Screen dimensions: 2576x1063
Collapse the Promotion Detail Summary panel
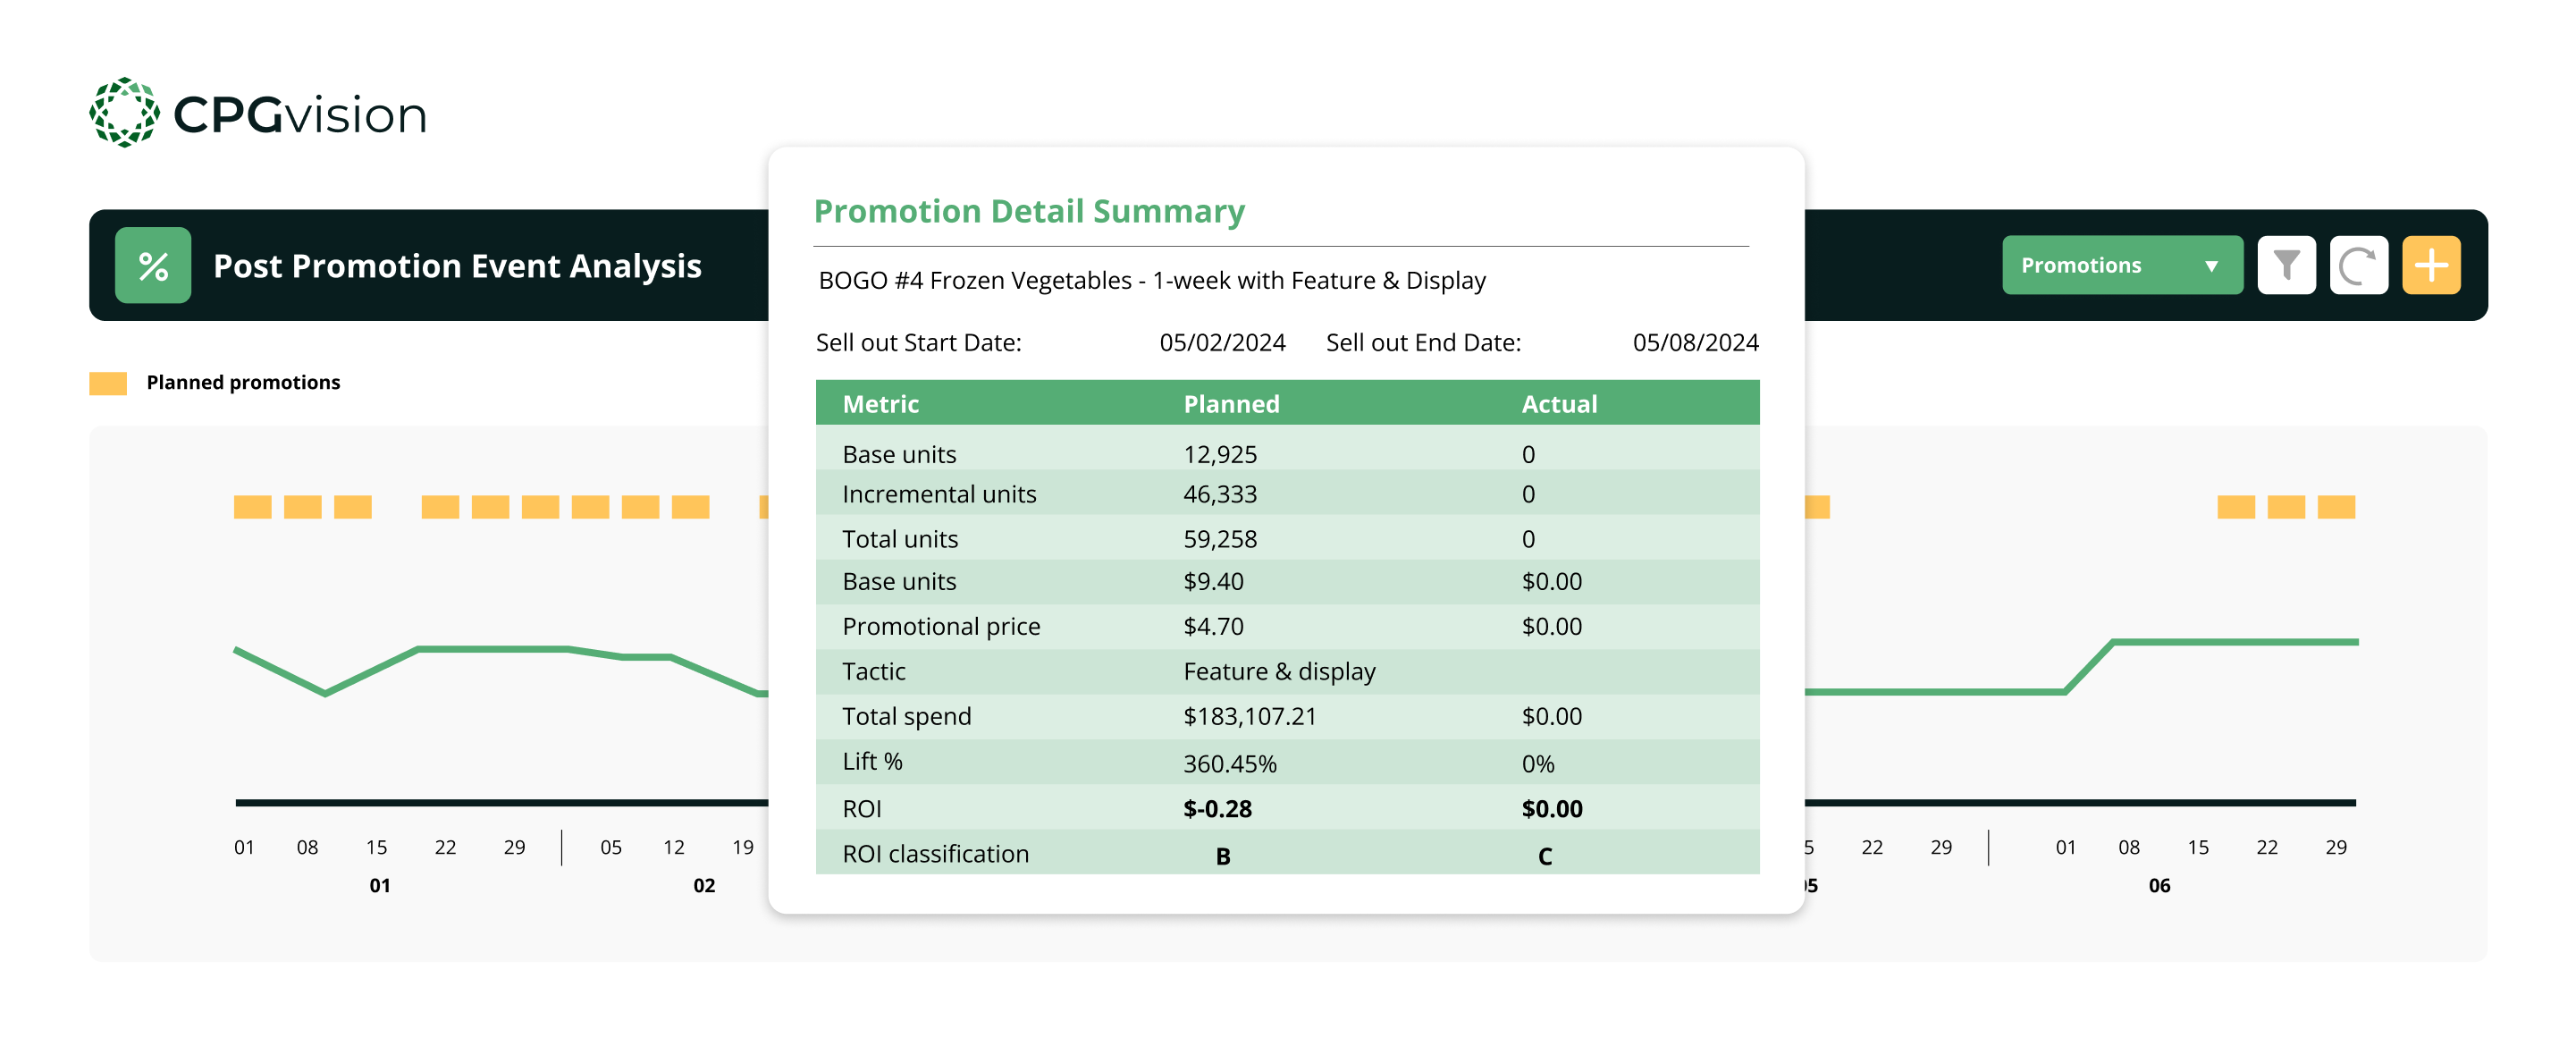(1030, 211)
